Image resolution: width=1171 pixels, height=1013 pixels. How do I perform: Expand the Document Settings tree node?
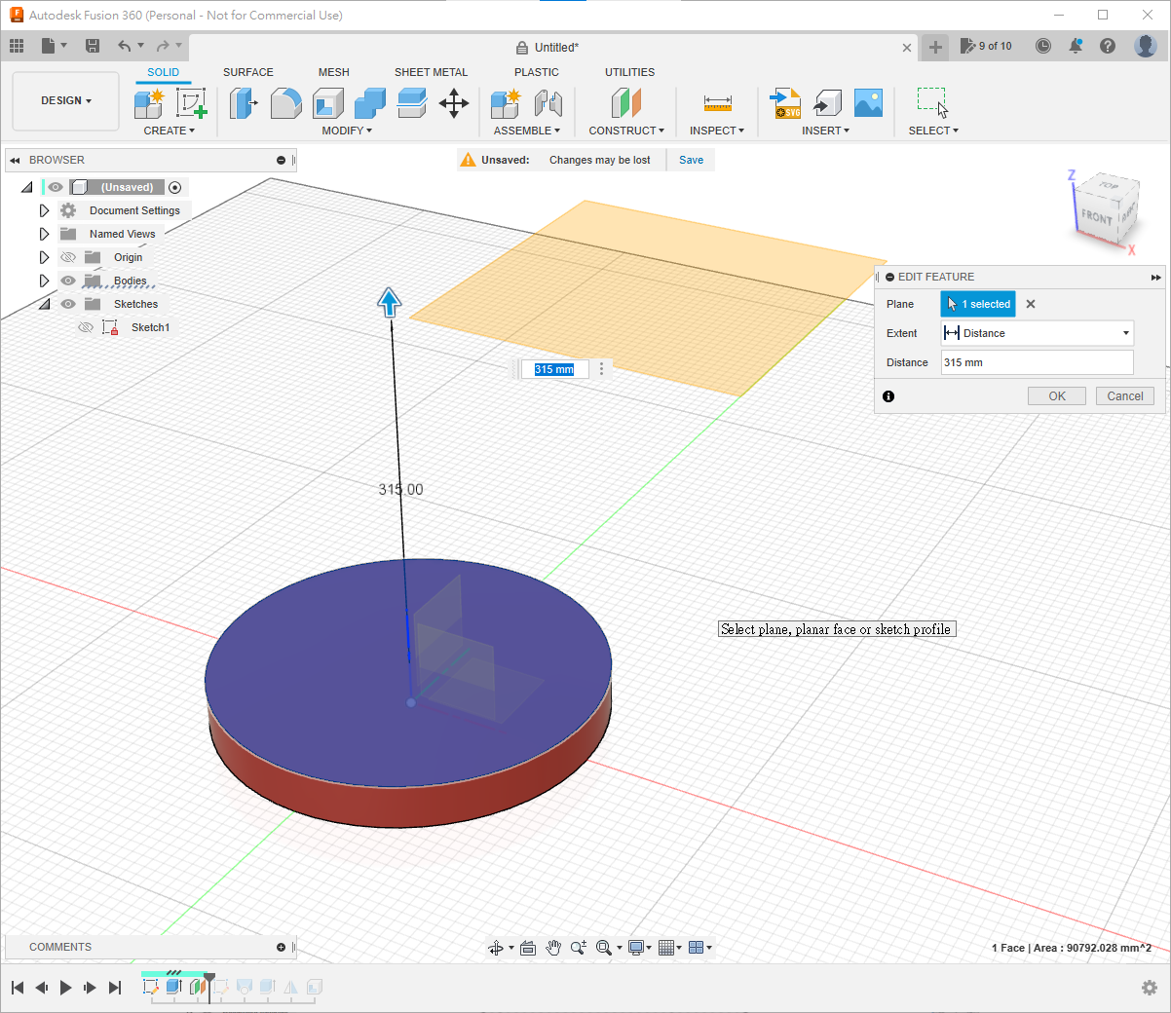point(44,210)
